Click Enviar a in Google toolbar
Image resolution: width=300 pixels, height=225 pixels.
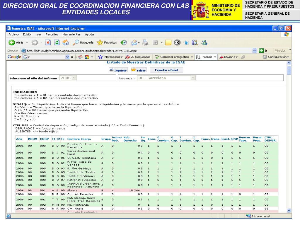pyautogui.click(x=228, y=57)
